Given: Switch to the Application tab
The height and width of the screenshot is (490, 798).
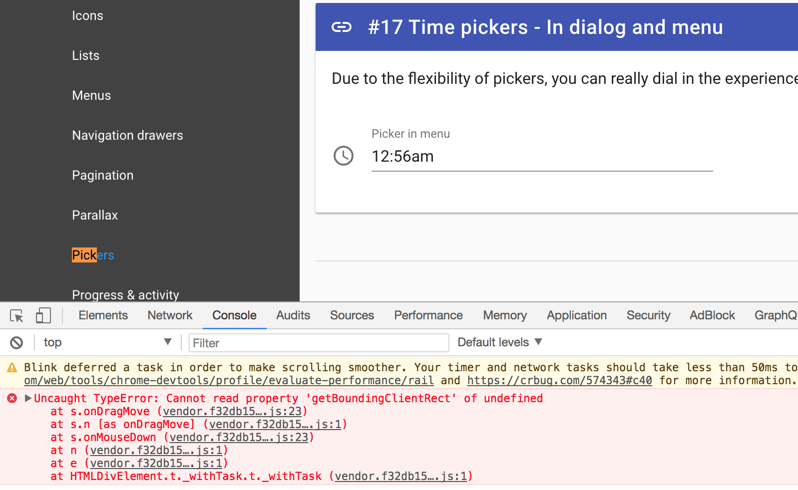Looking at the screenshot, I should (x=576, y=315).
